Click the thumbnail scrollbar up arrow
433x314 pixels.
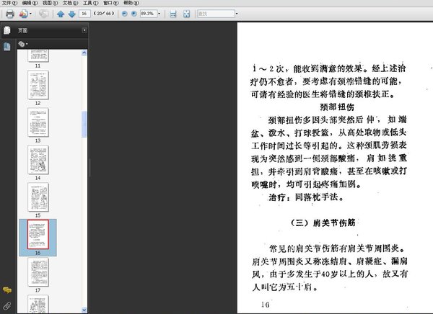pyautogui.click(x=84, y=53)
